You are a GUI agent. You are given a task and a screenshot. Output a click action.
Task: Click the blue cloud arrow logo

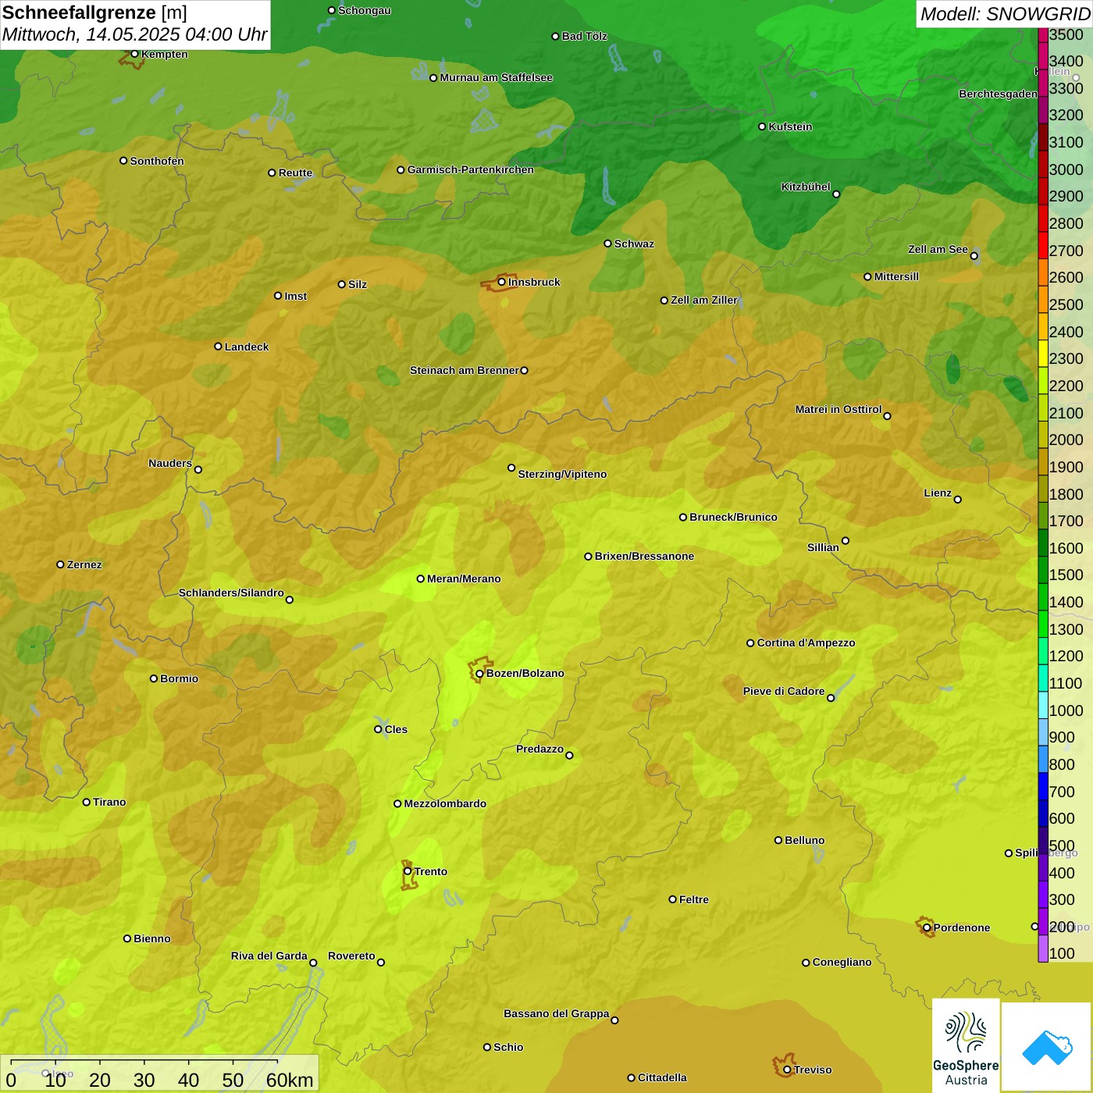pos(1047,1047)
